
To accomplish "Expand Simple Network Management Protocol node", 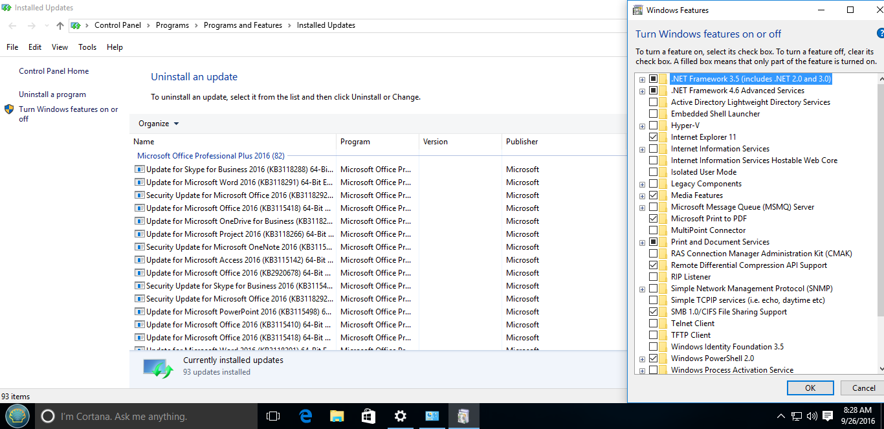I will tap(642, 289).
